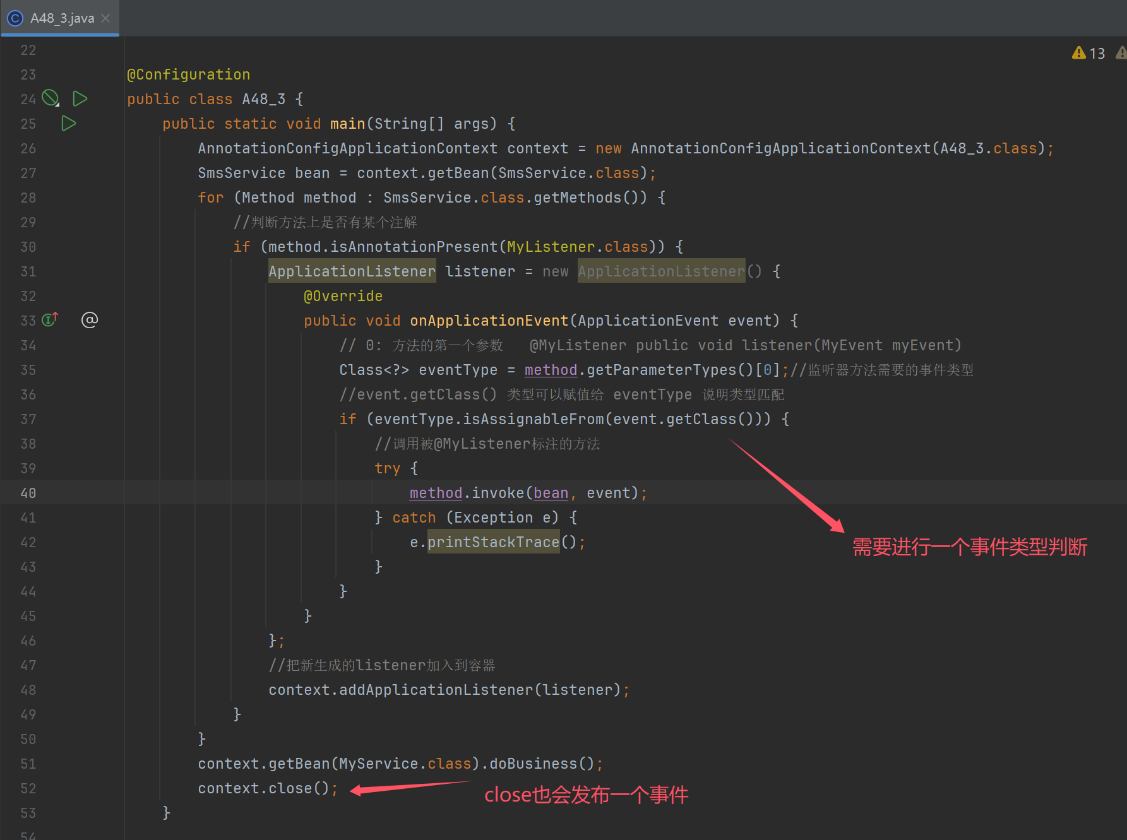Click the try keyword on line 39
This screenshot has width=1127, height=840.
[387, 468]
